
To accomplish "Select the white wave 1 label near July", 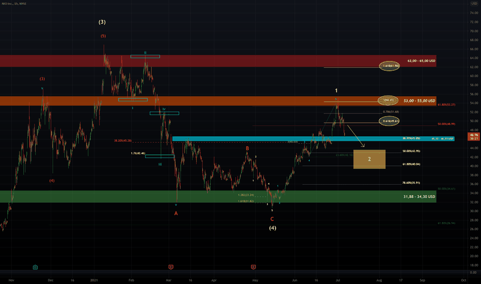I will [x=336, y=90].
